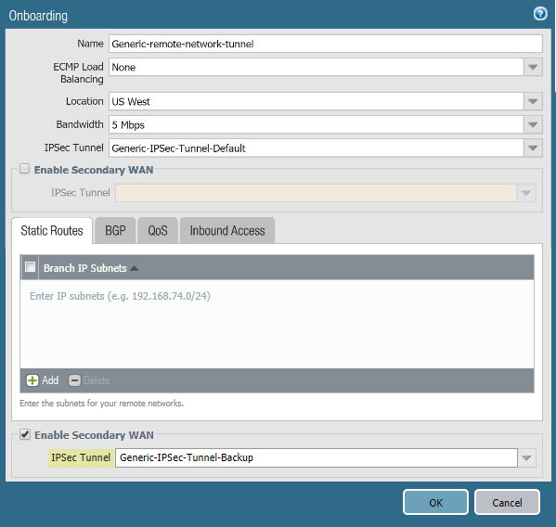Image resolution: width=556 pixels, height=527 pixels.
Task: Click the Cancel button
Action: coord(507,502)
